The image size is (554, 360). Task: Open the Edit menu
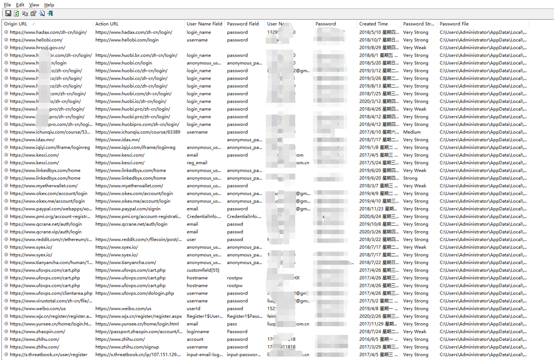click(20, 4)
